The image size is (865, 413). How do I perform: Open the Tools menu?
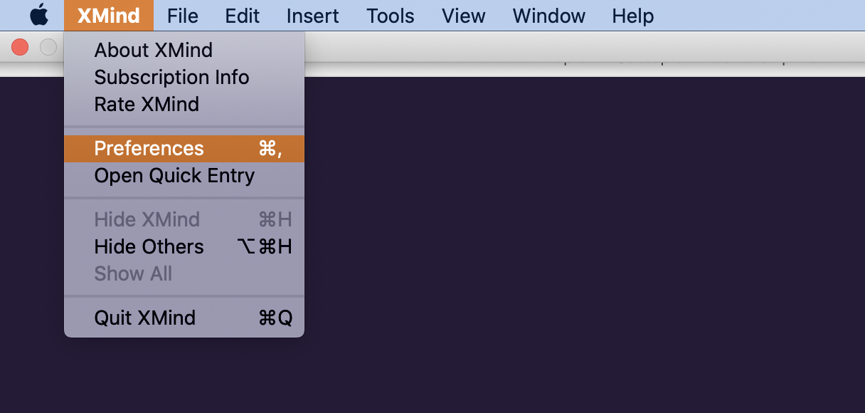coord(391,16)
